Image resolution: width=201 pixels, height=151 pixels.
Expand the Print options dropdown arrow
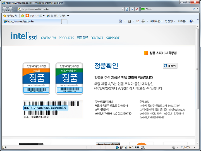(x=147, y=21)
